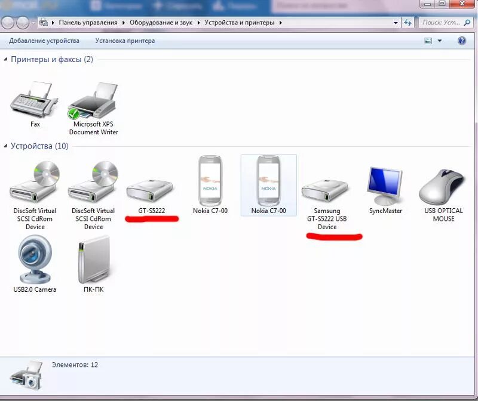
Task: Select the Fax device icon
Action: (x=34, y=100)
